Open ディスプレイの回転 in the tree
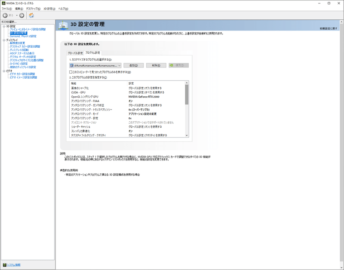Screen dimensions: 344x270 [x=19, y=50]
